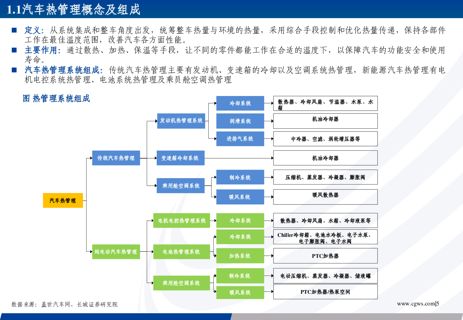463x320 pixels.
Task: Click the yellow 汽车热管理 root node
Action: 63,201
